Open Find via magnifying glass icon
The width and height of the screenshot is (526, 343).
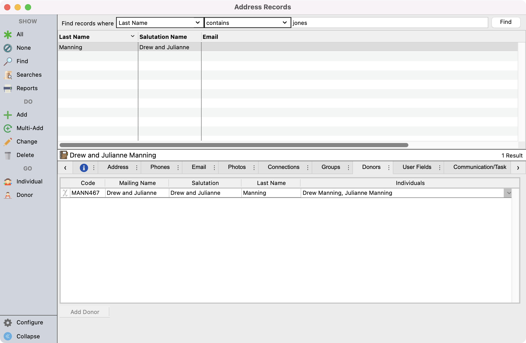coord(8,61)
